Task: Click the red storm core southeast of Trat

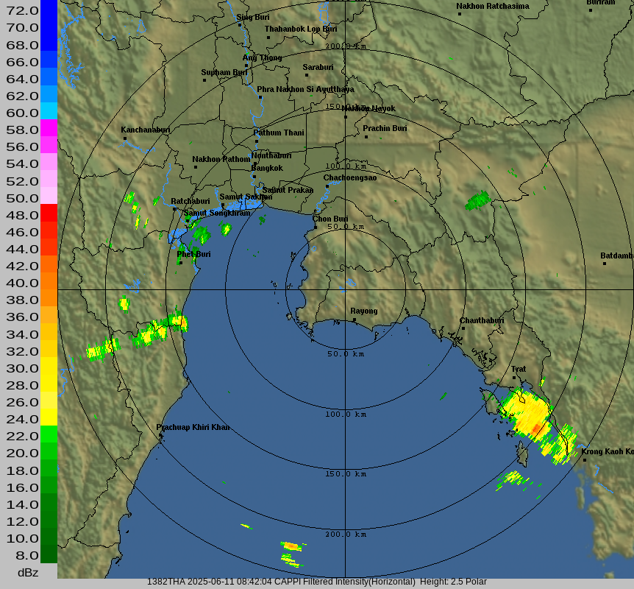Action: (537, 428)
